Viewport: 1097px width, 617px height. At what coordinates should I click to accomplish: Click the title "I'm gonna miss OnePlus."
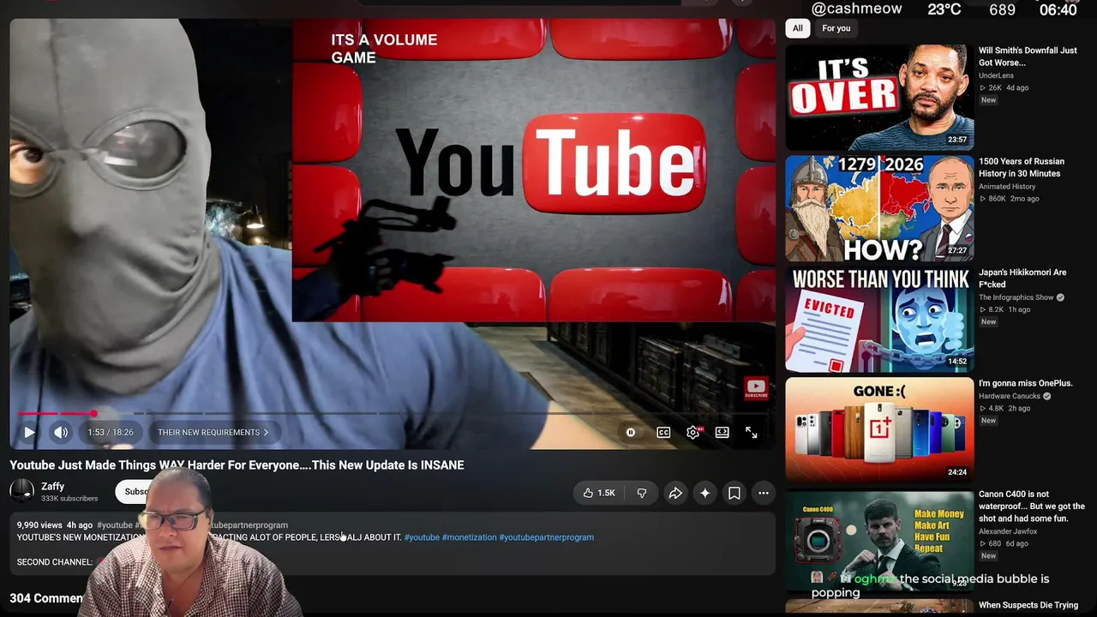tap(1026, 383)
